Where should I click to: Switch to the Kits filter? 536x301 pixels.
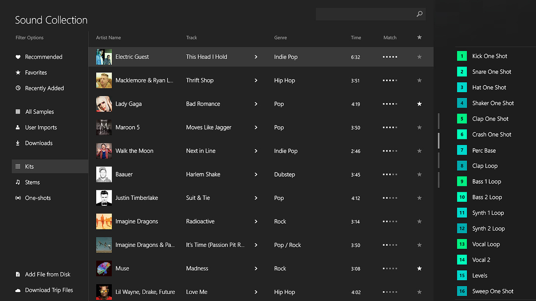click(x=50, y=166)
